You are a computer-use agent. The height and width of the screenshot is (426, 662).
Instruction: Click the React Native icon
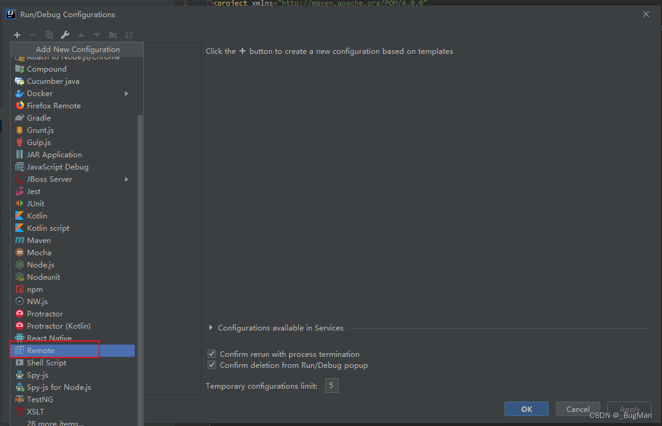20,338
